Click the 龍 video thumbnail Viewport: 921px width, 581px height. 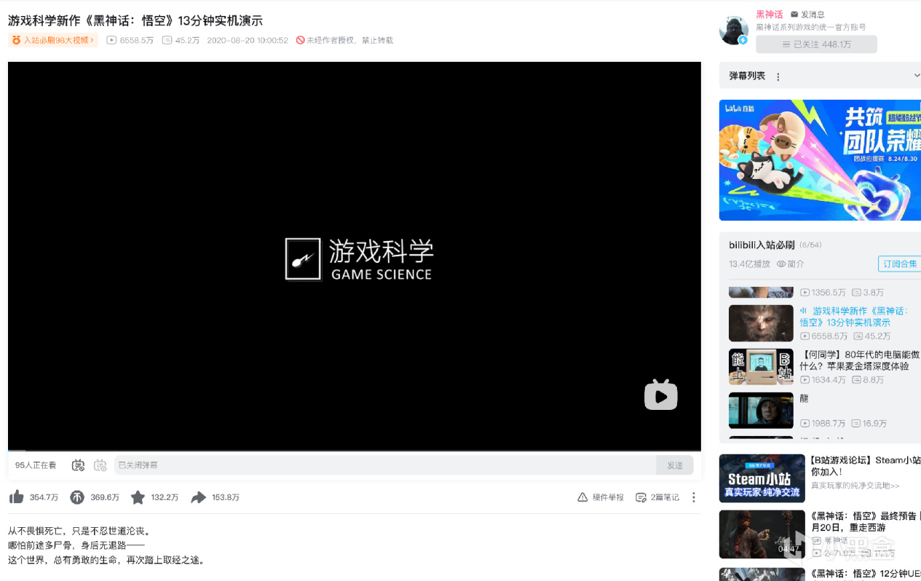761,411
